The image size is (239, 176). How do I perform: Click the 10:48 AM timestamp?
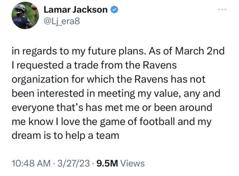click(31, 164)
